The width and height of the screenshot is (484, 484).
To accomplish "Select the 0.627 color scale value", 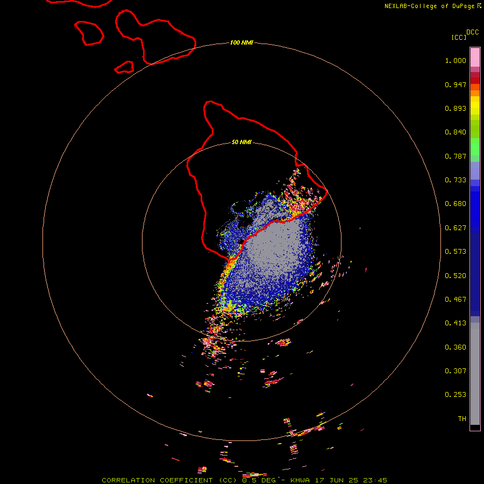I will pos(455,228).
